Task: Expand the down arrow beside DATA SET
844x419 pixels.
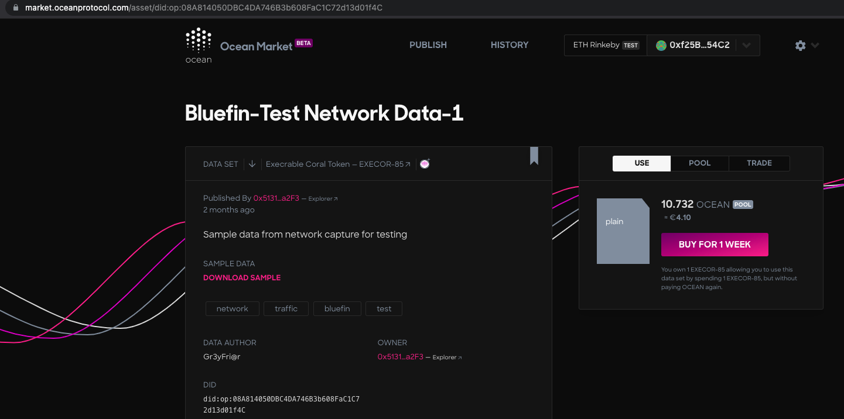Action: point(252,164)
